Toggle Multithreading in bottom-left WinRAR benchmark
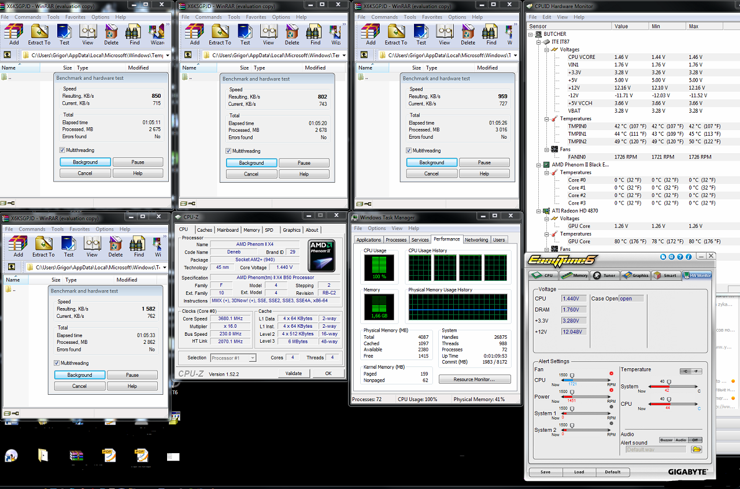 [57, 363]
